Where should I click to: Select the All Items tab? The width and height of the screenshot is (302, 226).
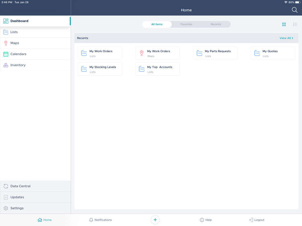[x=157, y=24]
